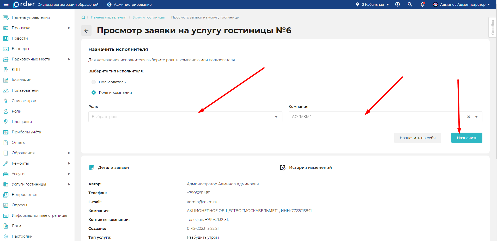Screen dimensions: 497x241
Task: Collapse the sidebar via hamburger menu
Action: (x=6, y=4)
